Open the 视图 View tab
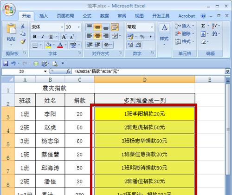 coord(139,16)
